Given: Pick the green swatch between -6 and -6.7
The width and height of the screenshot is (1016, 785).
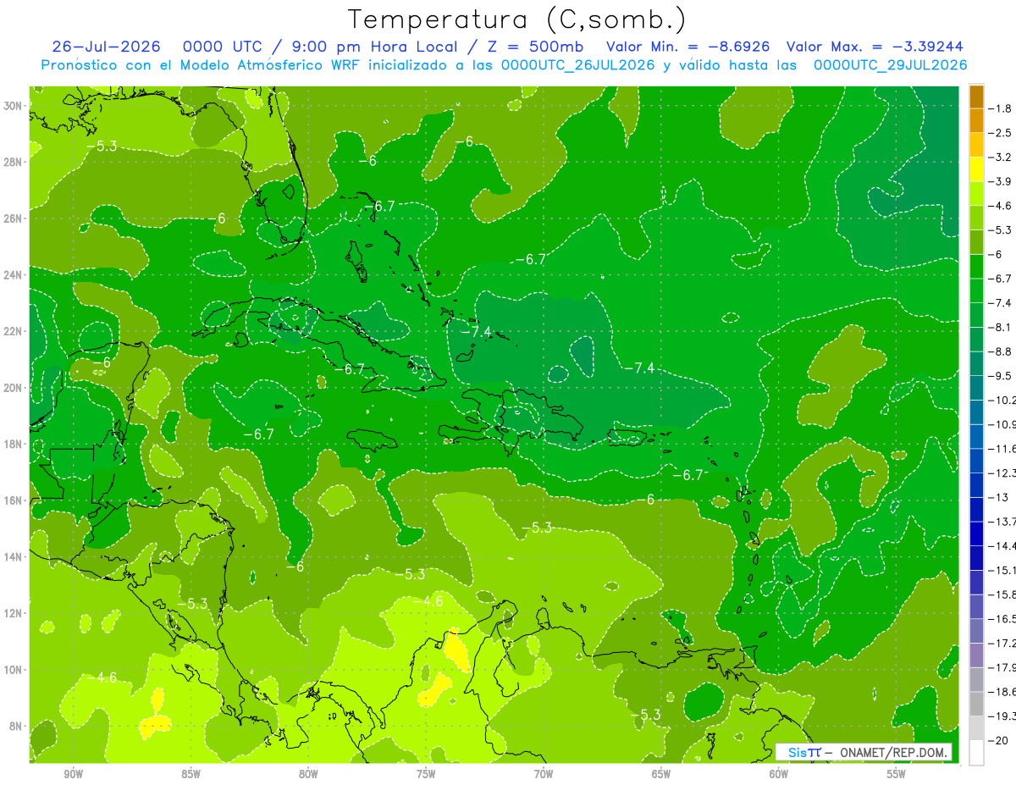Looking at the screenshot, I should (x=976, y=266).
